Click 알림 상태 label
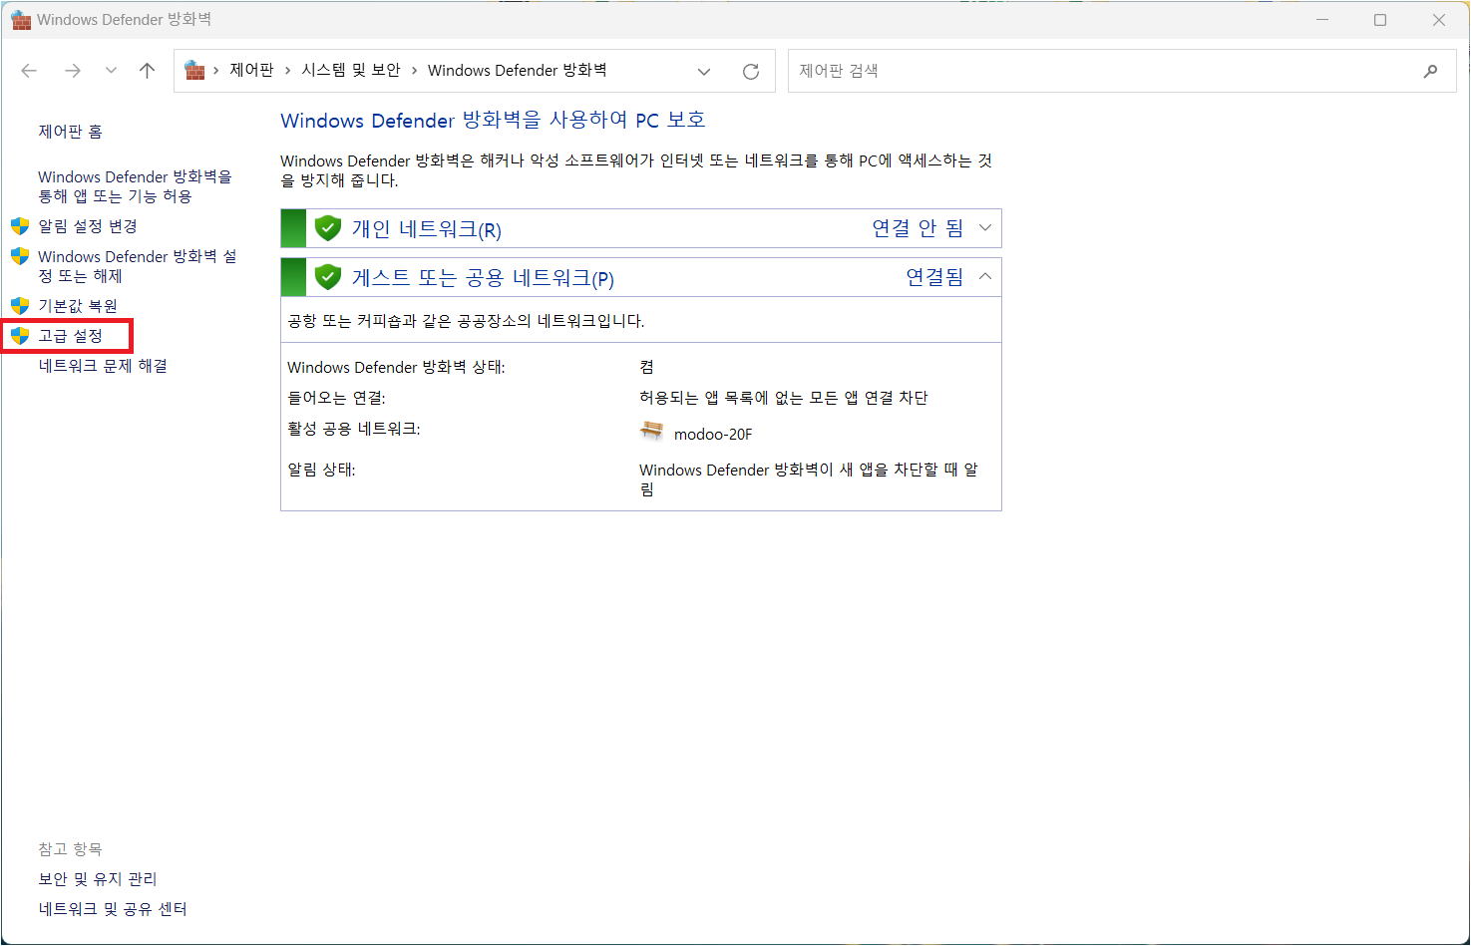Screen dimensions: 1471x946 point(321,470)
